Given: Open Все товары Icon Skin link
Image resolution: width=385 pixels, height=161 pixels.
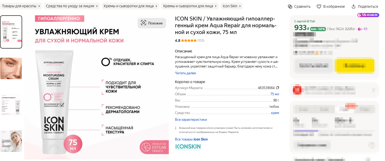Looking at the screenshot, I should 191,139.
